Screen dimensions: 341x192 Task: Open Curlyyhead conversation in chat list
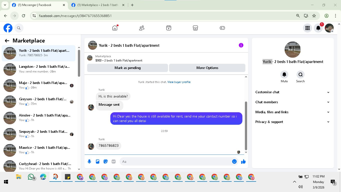pos(39,166)
